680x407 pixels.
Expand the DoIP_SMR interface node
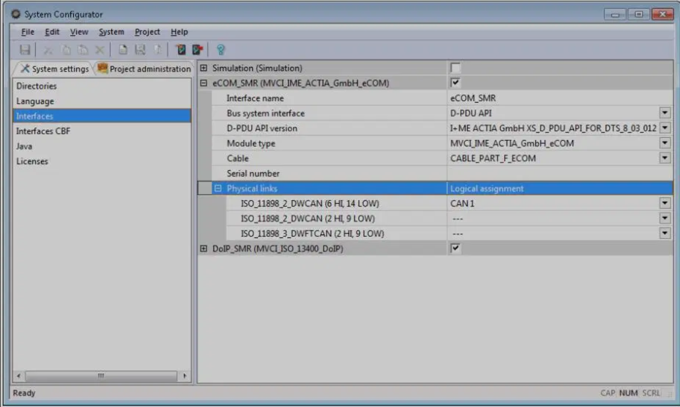203,249
